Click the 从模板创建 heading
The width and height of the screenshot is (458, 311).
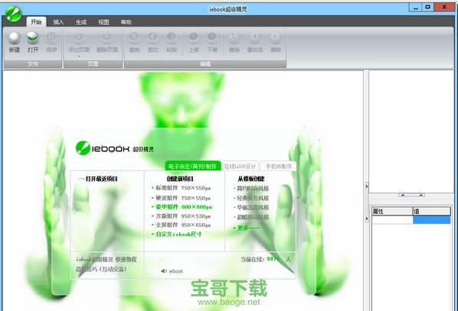point(251,179)
